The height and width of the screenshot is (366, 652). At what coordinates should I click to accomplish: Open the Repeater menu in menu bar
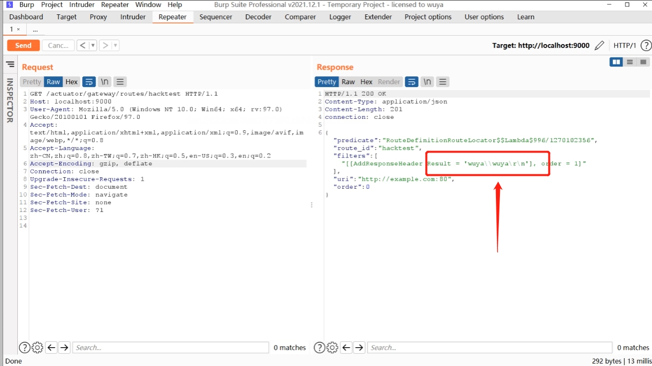(x=115, y=4)
